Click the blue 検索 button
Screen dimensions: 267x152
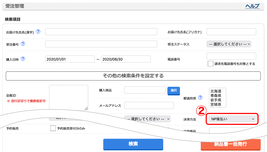133,144
